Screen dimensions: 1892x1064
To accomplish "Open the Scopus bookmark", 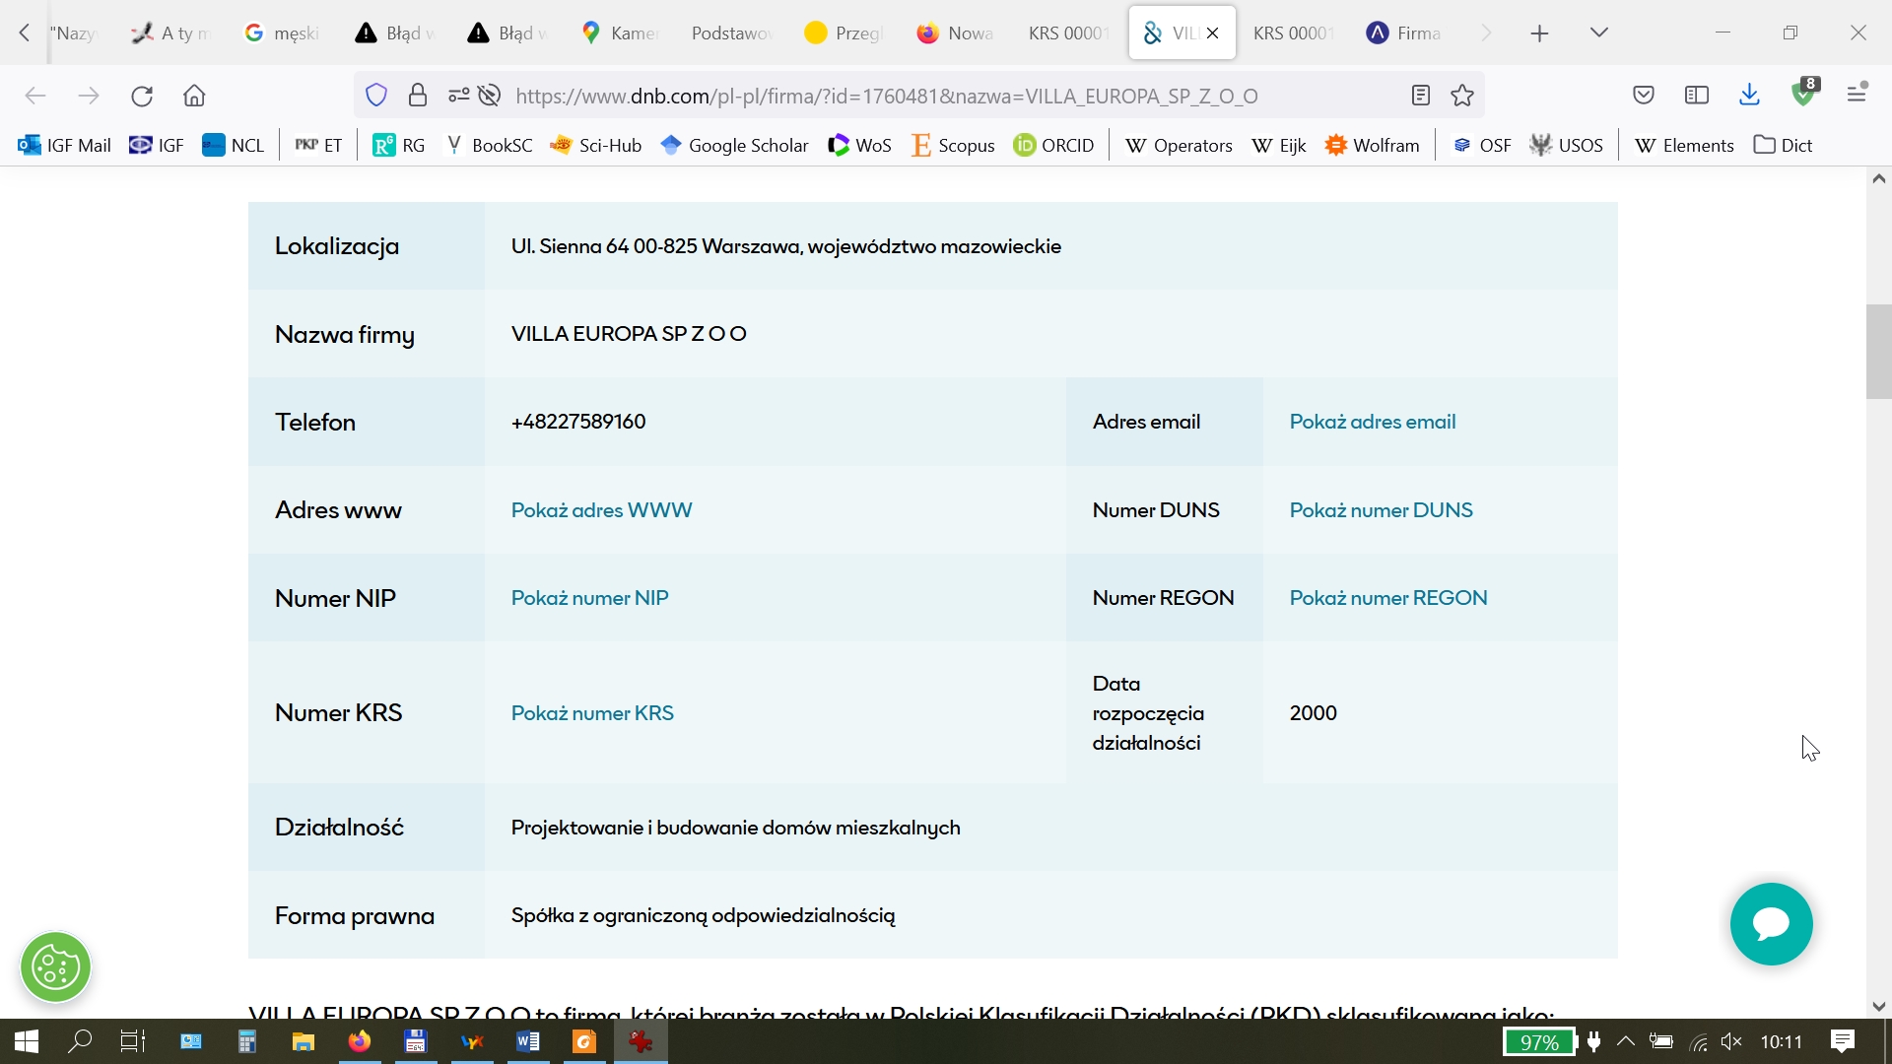I will click(x=952, y=145).
